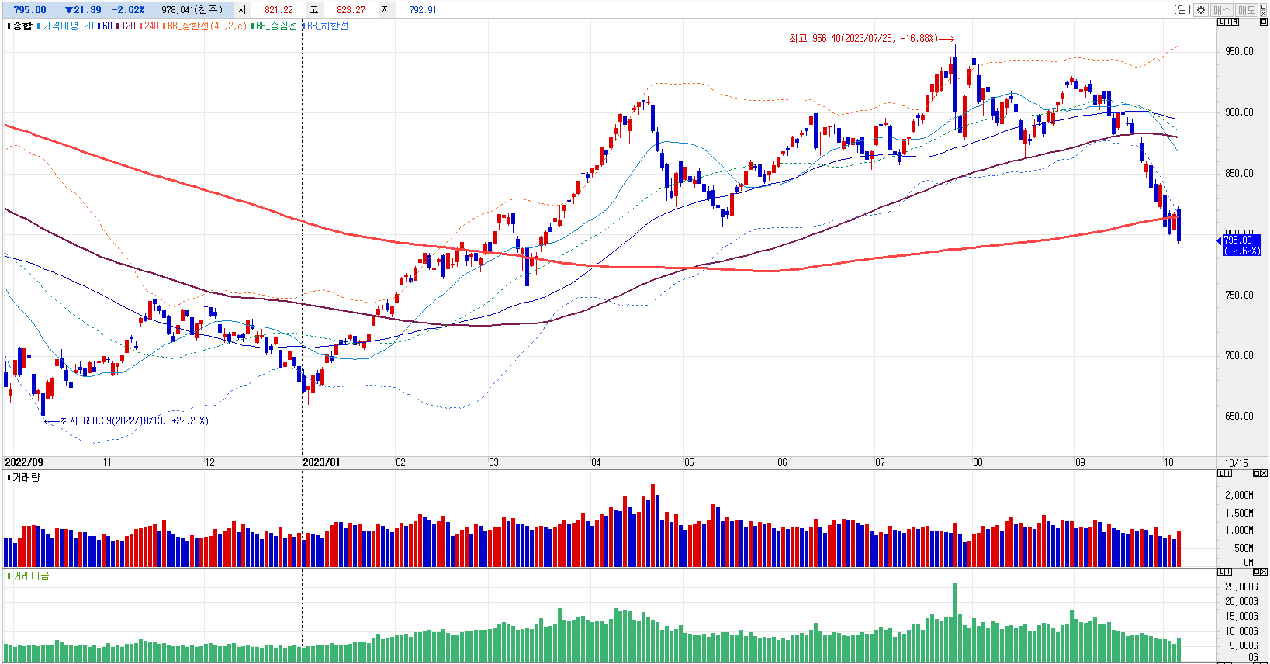Viewport: 1270px width, 664px height.
Task: Click the 25,000G trading value axis label
Action: 1241,586
